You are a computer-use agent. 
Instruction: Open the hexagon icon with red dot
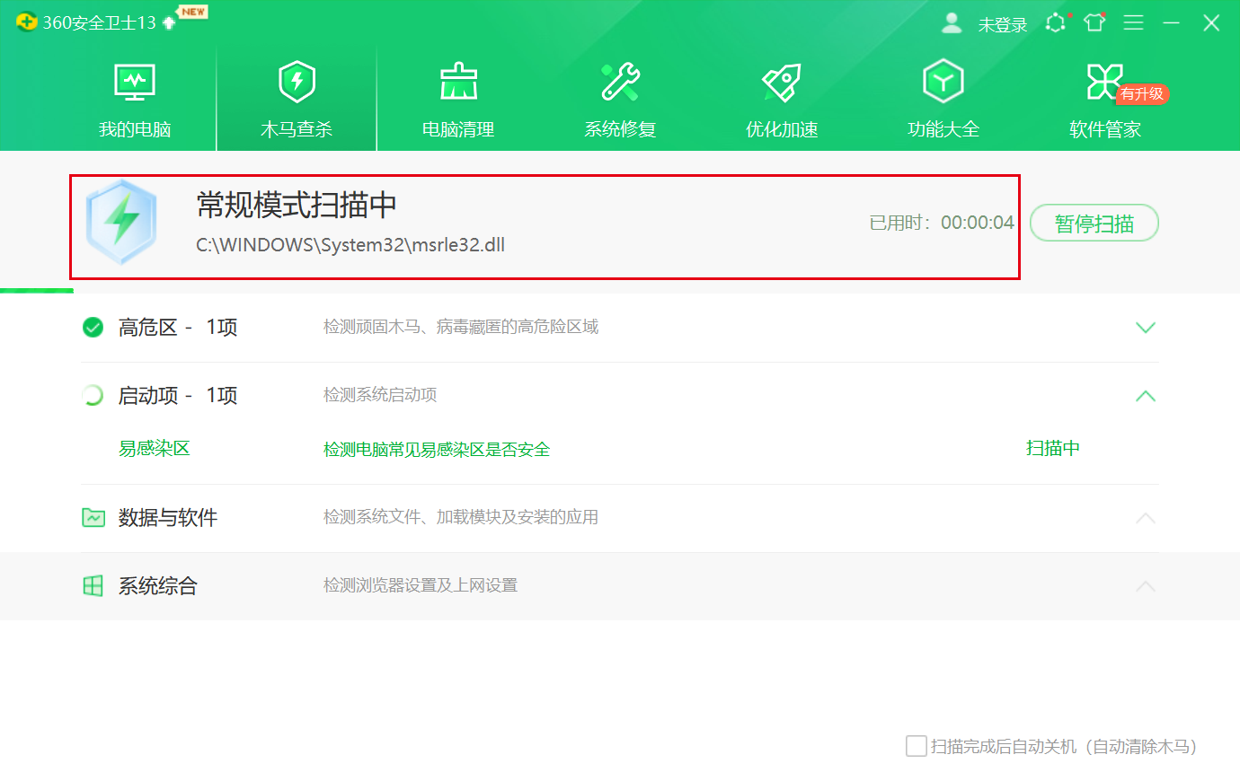coord(1057,22)
